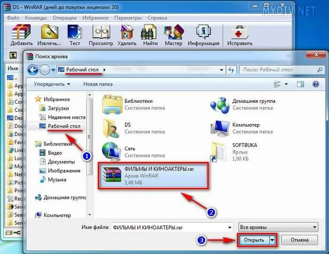The height and width of the screenshot is (254, 329).
Task: Open the Команды menu
Action: (36, 18)
